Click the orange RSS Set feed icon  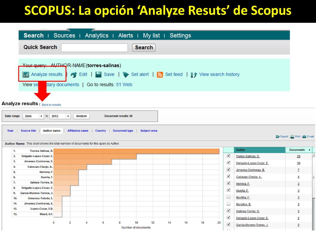pyautogui.click(x=160, y=75)
